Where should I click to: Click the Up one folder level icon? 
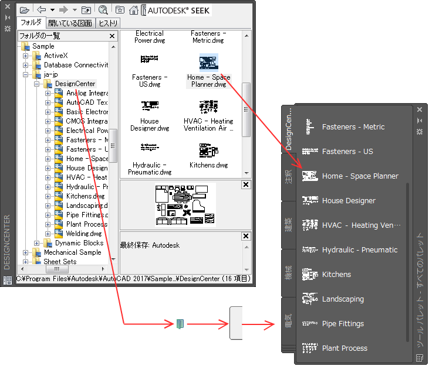[x=86, y=11]
